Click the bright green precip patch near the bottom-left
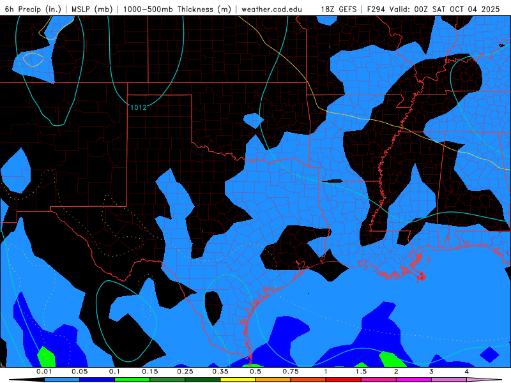This screenshot has height=383, width=511. (x=46, y=357)
